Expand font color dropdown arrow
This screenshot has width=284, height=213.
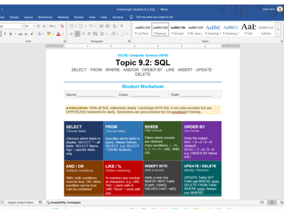coord(63,34)
